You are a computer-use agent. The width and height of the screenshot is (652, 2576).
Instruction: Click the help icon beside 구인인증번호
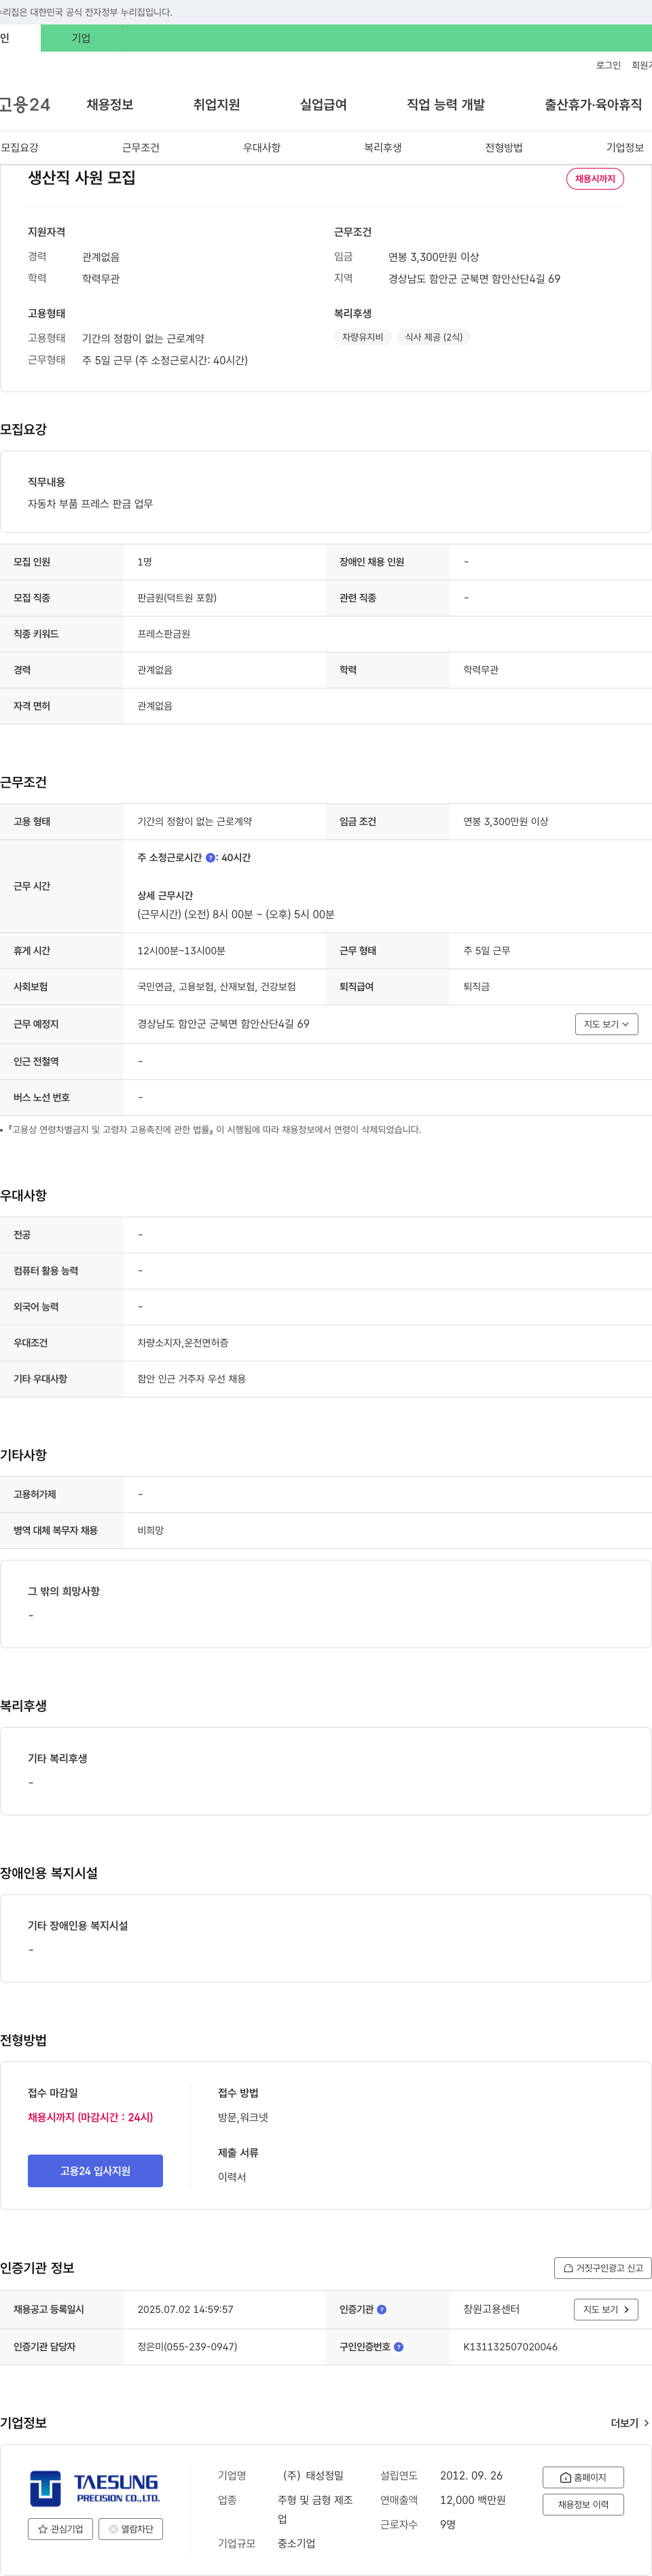(399, 2347)
